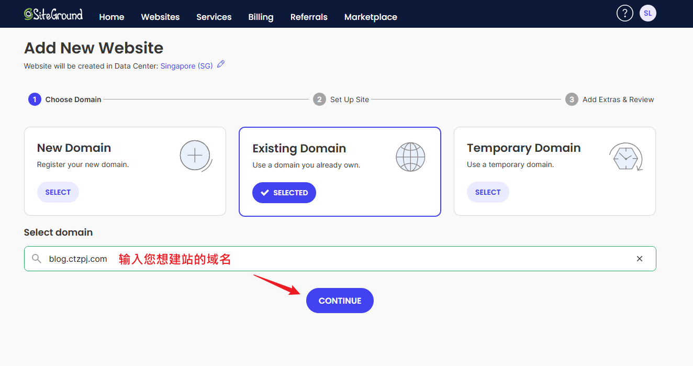Select the Temporary Domain option
This screenshot has width=693, height=366.
(487, 192)
